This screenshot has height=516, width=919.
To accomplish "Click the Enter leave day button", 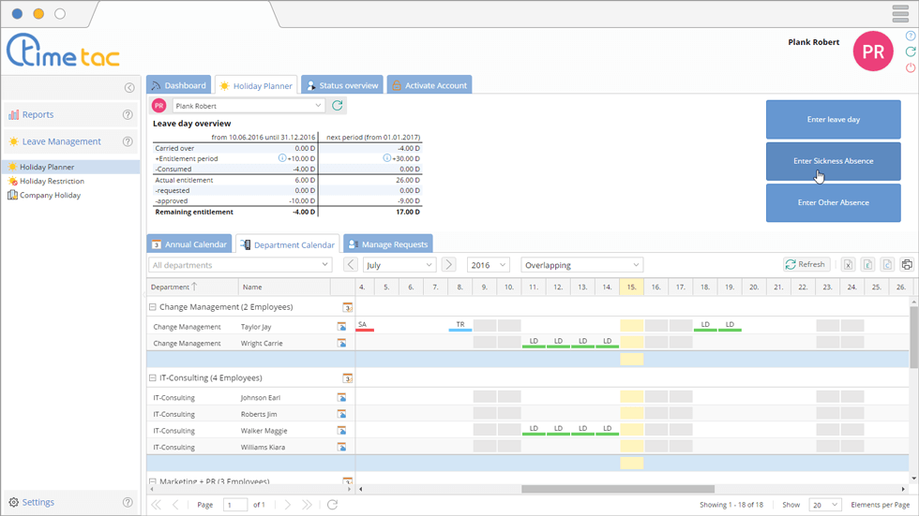I will (x=833, y=120).
